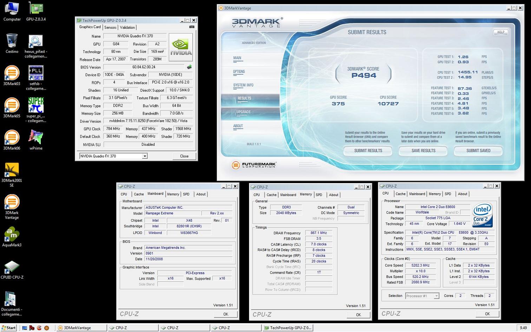Screen dimensions: 531x332
Task: Open super_pi shortcut icon
Action: click(x=36, y=110)
